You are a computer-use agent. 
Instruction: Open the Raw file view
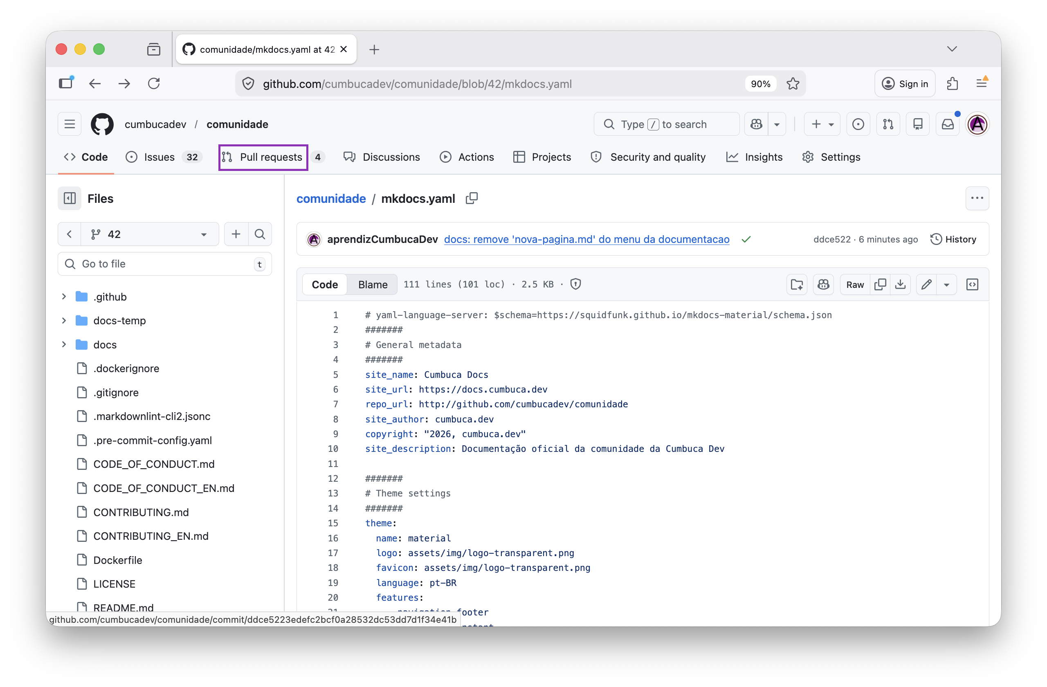855,285
